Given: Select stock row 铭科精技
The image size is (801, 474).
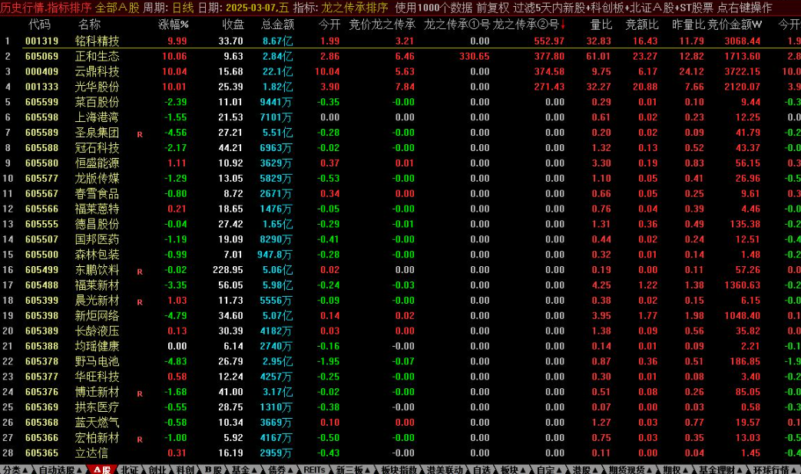Looking at the screenshot, I should click(x=401, y=41).
